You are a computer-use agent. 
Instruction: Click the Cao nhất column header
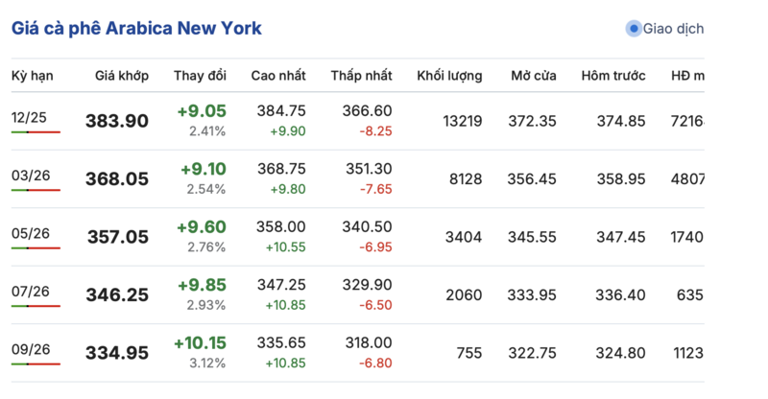[x=278, y=76]
